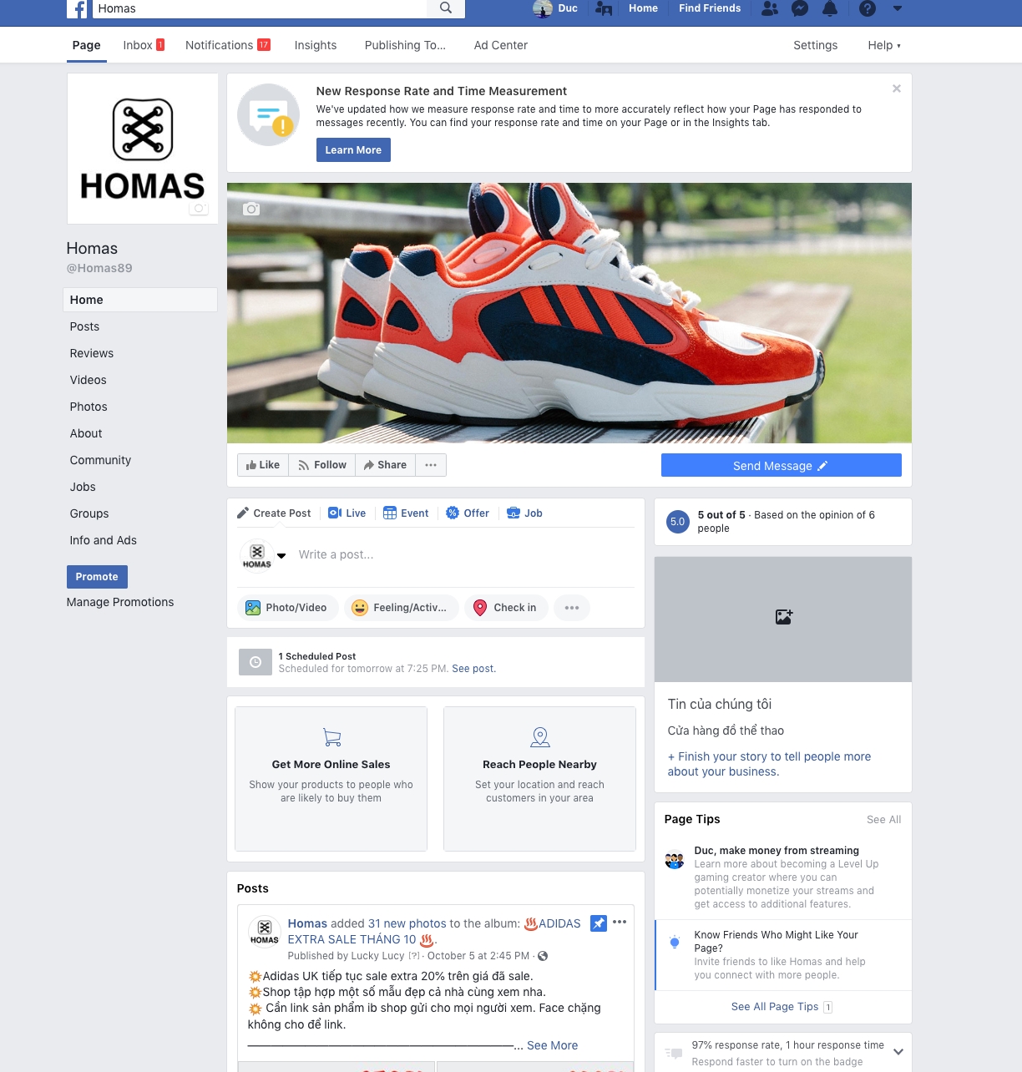
Task: Close the response rate notice
Action: coord(897,88)
